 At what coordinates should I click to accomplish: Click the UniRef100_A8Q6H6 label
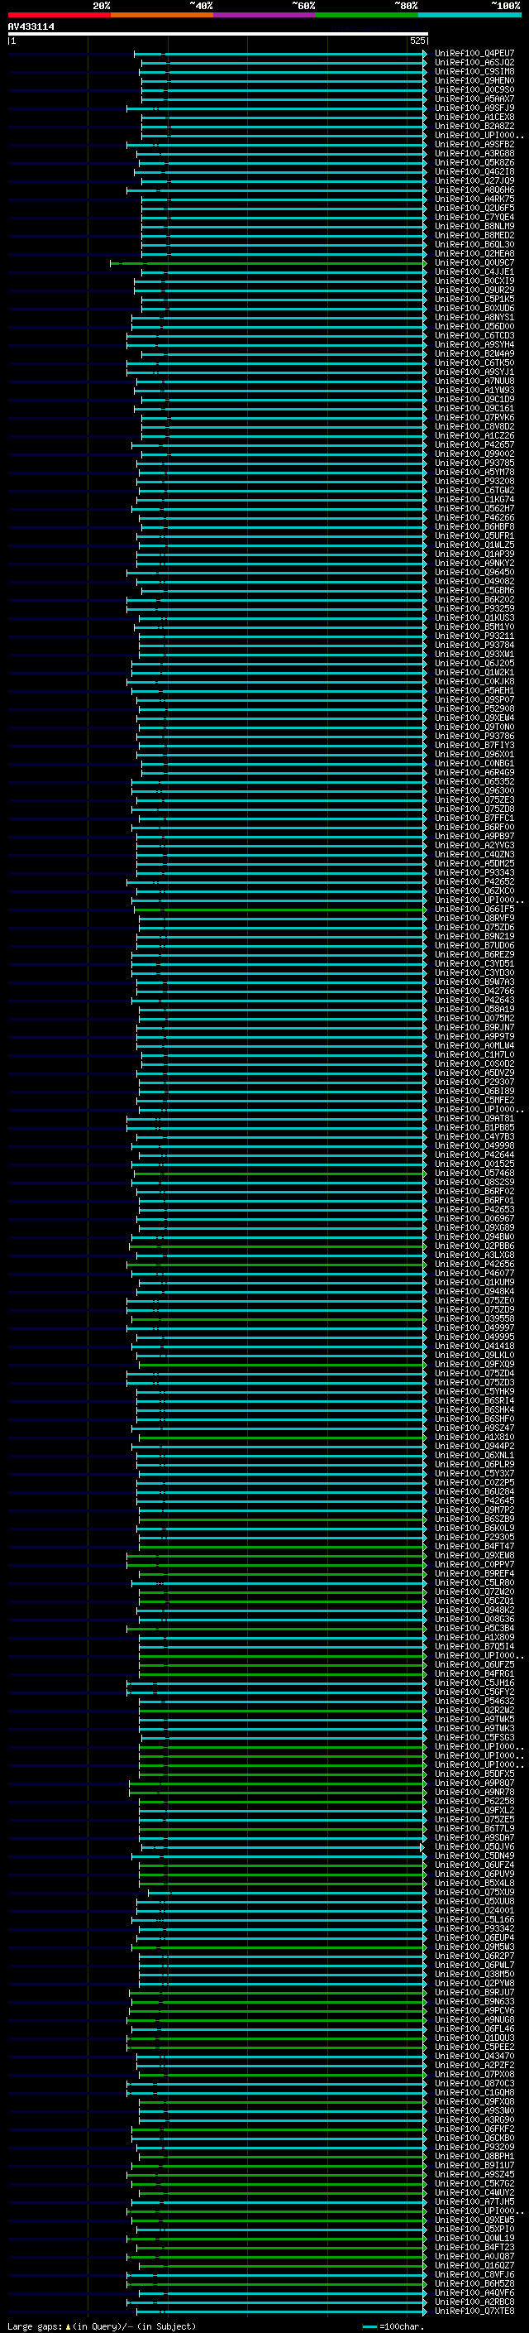point(474,190)
